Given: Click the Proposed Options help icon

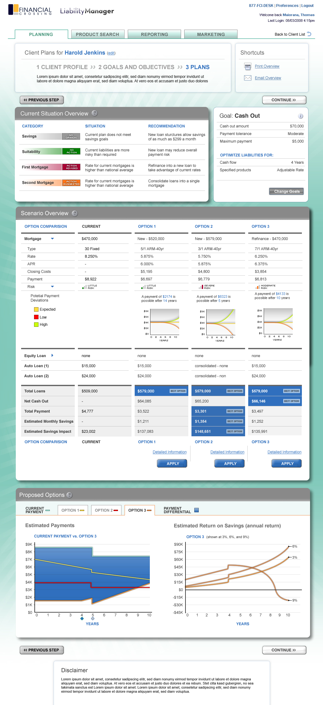Looking at the screenshot, I should click(x=69, y=495).
